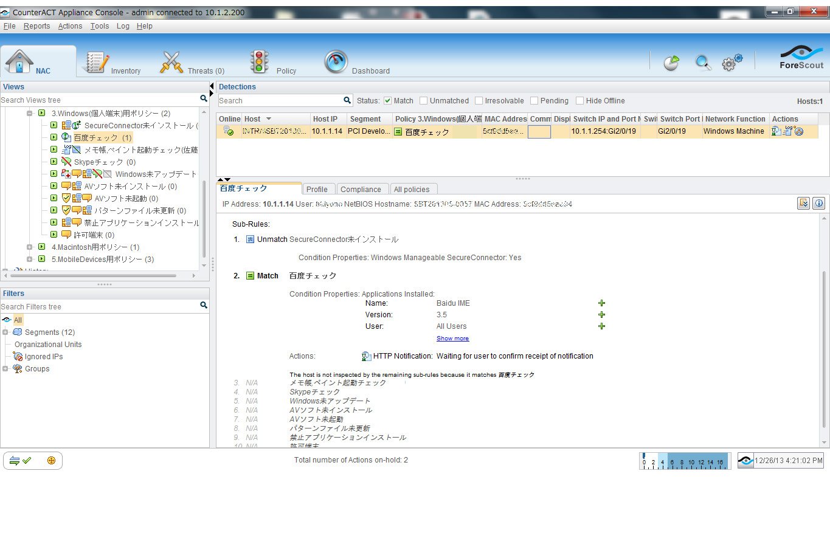Click the green plus beside All Users
The image size is (830, 547).
(601, 326)
